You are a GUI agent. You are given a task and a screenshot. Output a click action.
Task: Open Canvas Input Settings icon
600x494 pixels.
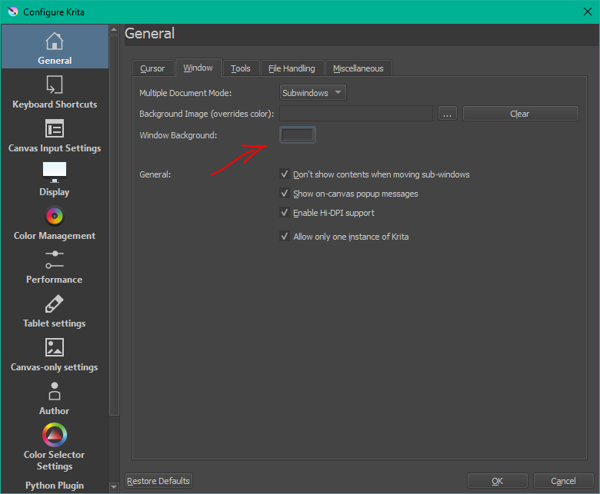pyautogui.click(x=54, y=128)
